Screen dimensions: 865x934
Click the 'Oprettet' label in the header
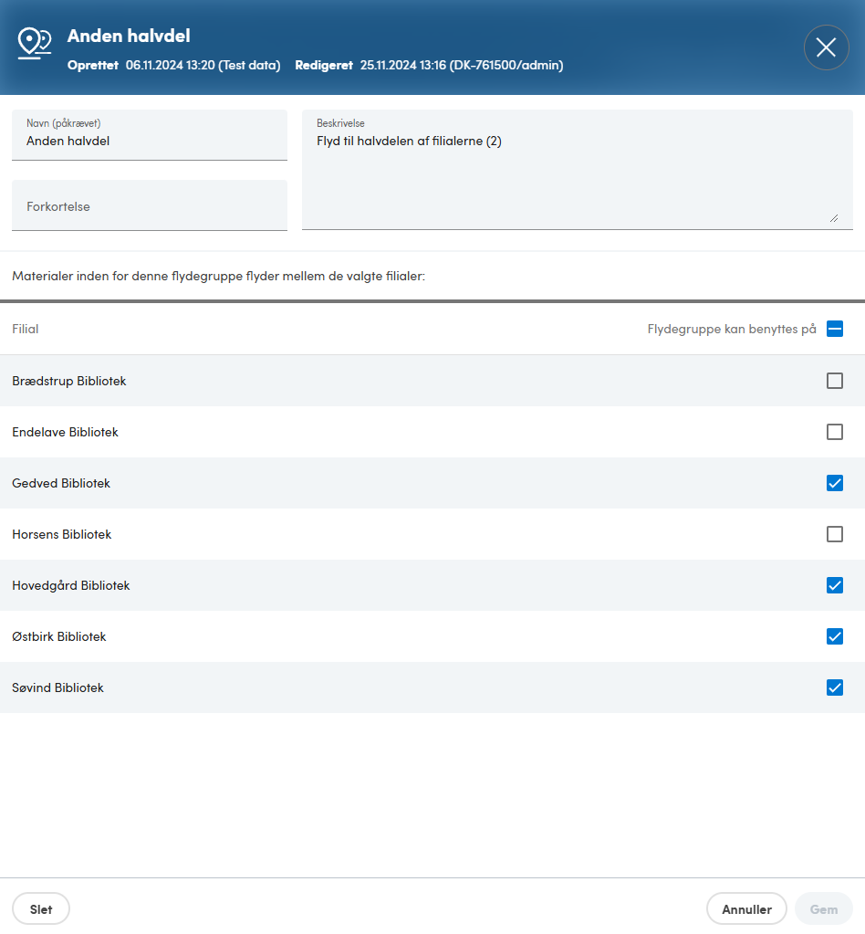[93, 65]
